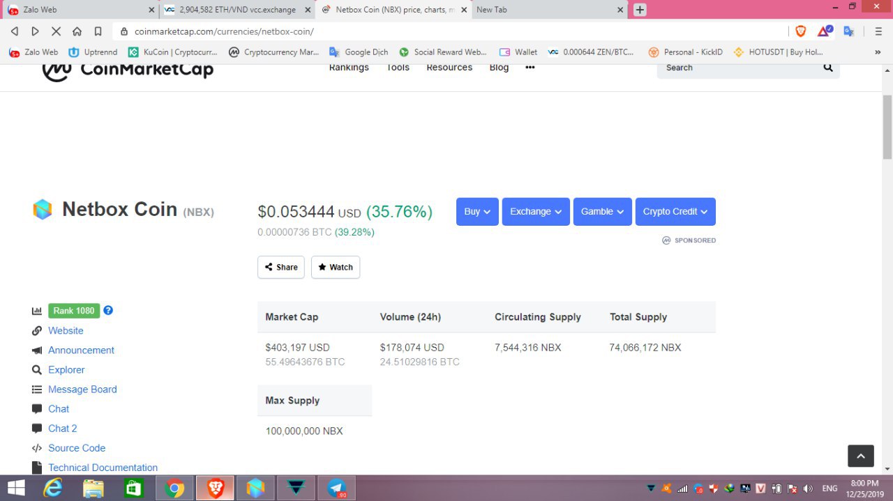Open the HOTUSDT bookmark

point(778,52)
